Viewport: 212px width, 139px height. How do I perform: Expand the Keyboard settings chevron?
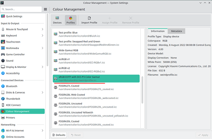coord(42,36)
